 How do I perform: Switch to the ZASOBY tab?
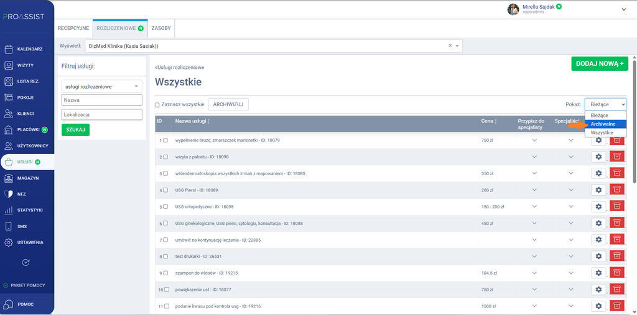pos(161,29)
